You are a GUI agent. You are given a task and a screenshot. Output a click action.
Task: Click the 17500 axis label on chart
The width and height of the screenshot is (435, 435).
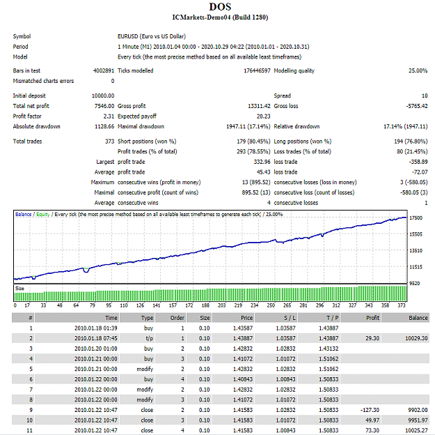click(x=416, y=217)
